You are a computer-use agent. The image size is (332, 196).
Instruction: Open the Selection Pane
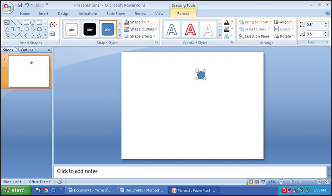tap(254, 36)
